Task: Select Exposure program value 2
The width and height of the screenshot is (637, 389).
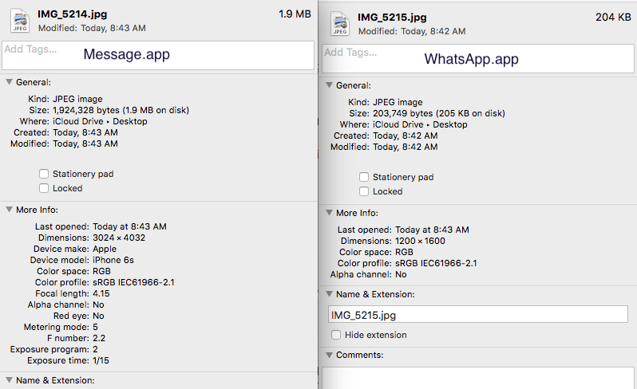Action: click(x=95, y=349)
